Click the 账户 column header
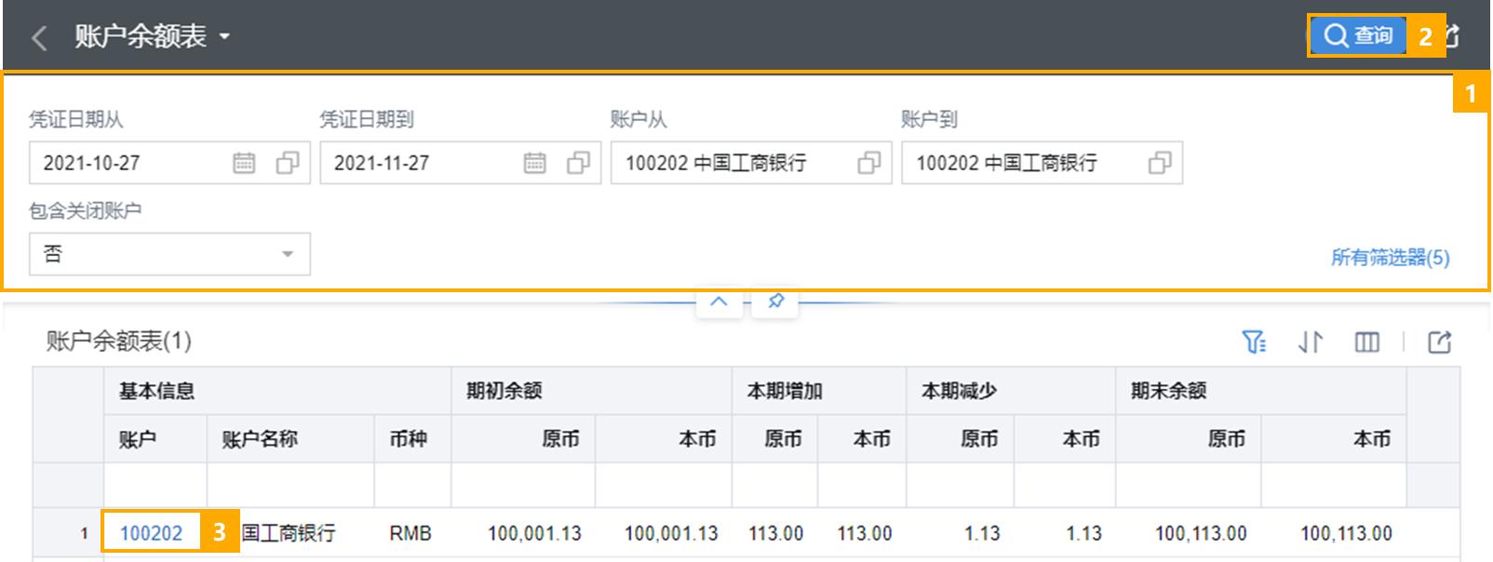The image size is (1493, 562). tap(155, 439)
